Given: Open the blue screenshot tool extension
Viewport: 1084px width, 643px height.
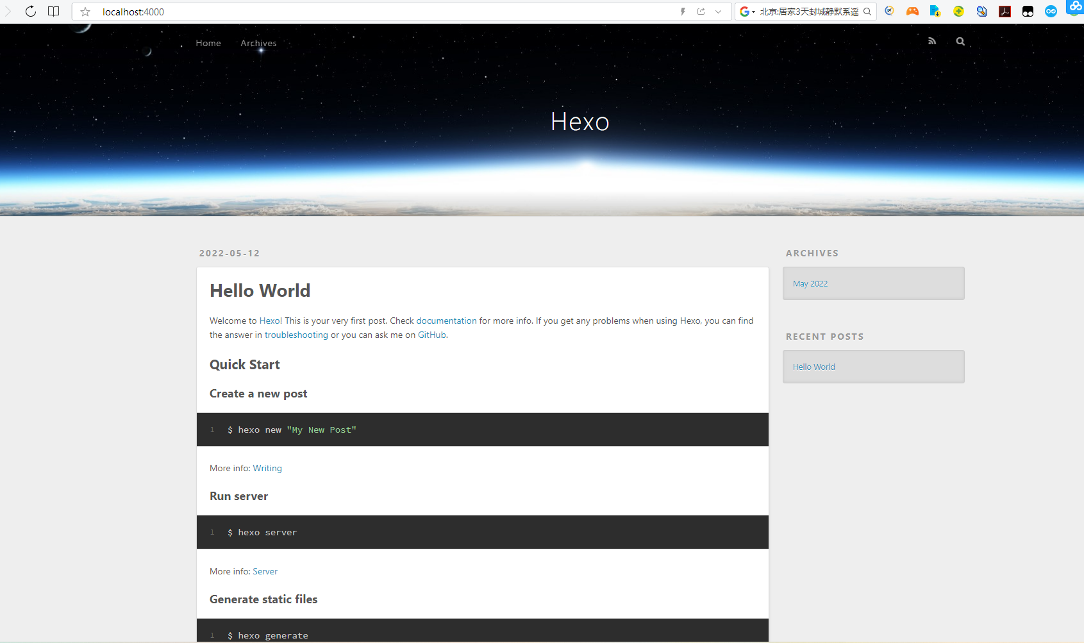Looking at the screenshot, I should 981,12.
